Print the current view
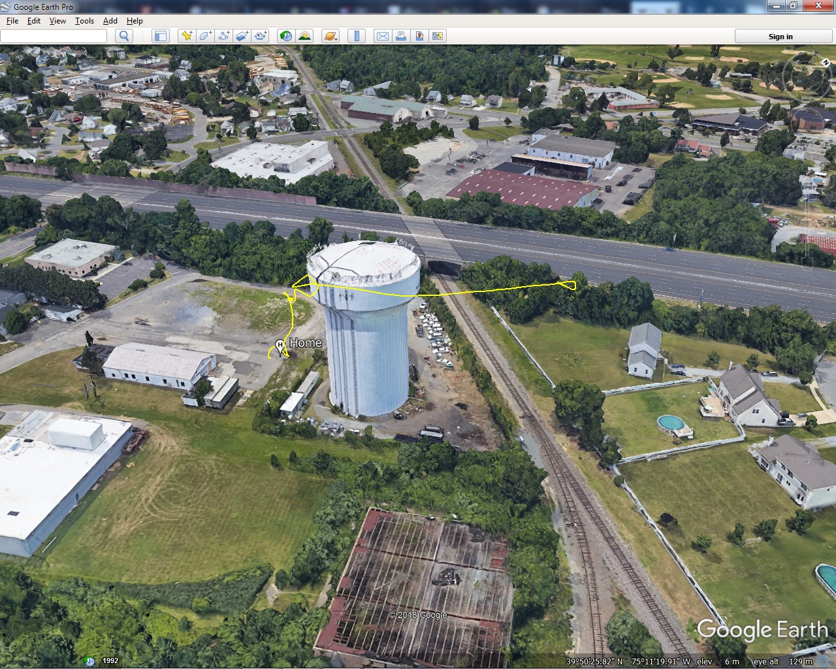836x669 pixels. [x=401, y=36]
